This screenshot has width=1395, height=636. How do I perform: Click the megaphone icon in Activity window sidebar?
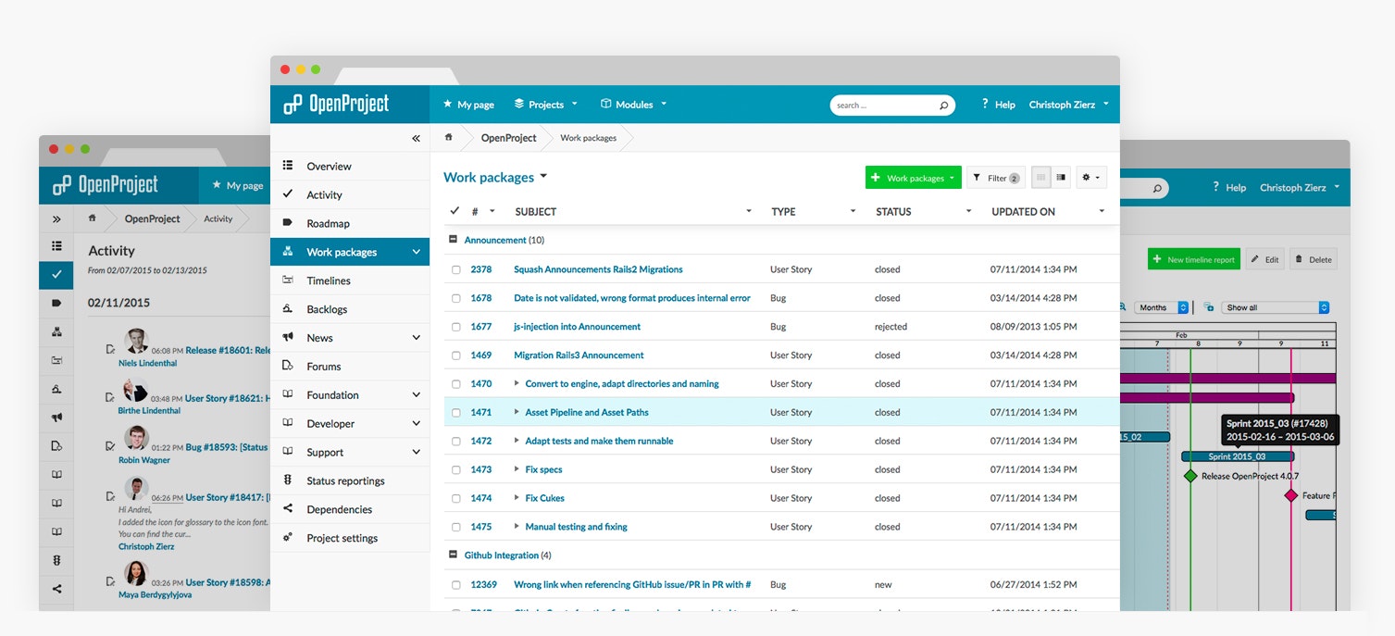click(56, 418)
